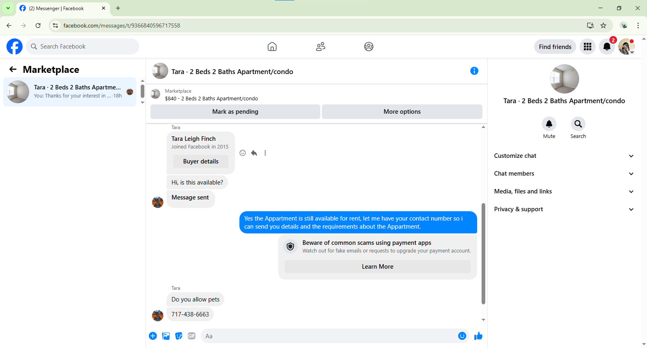
Task: Click install app icon in address bar
Action: [x=590, y=25]
